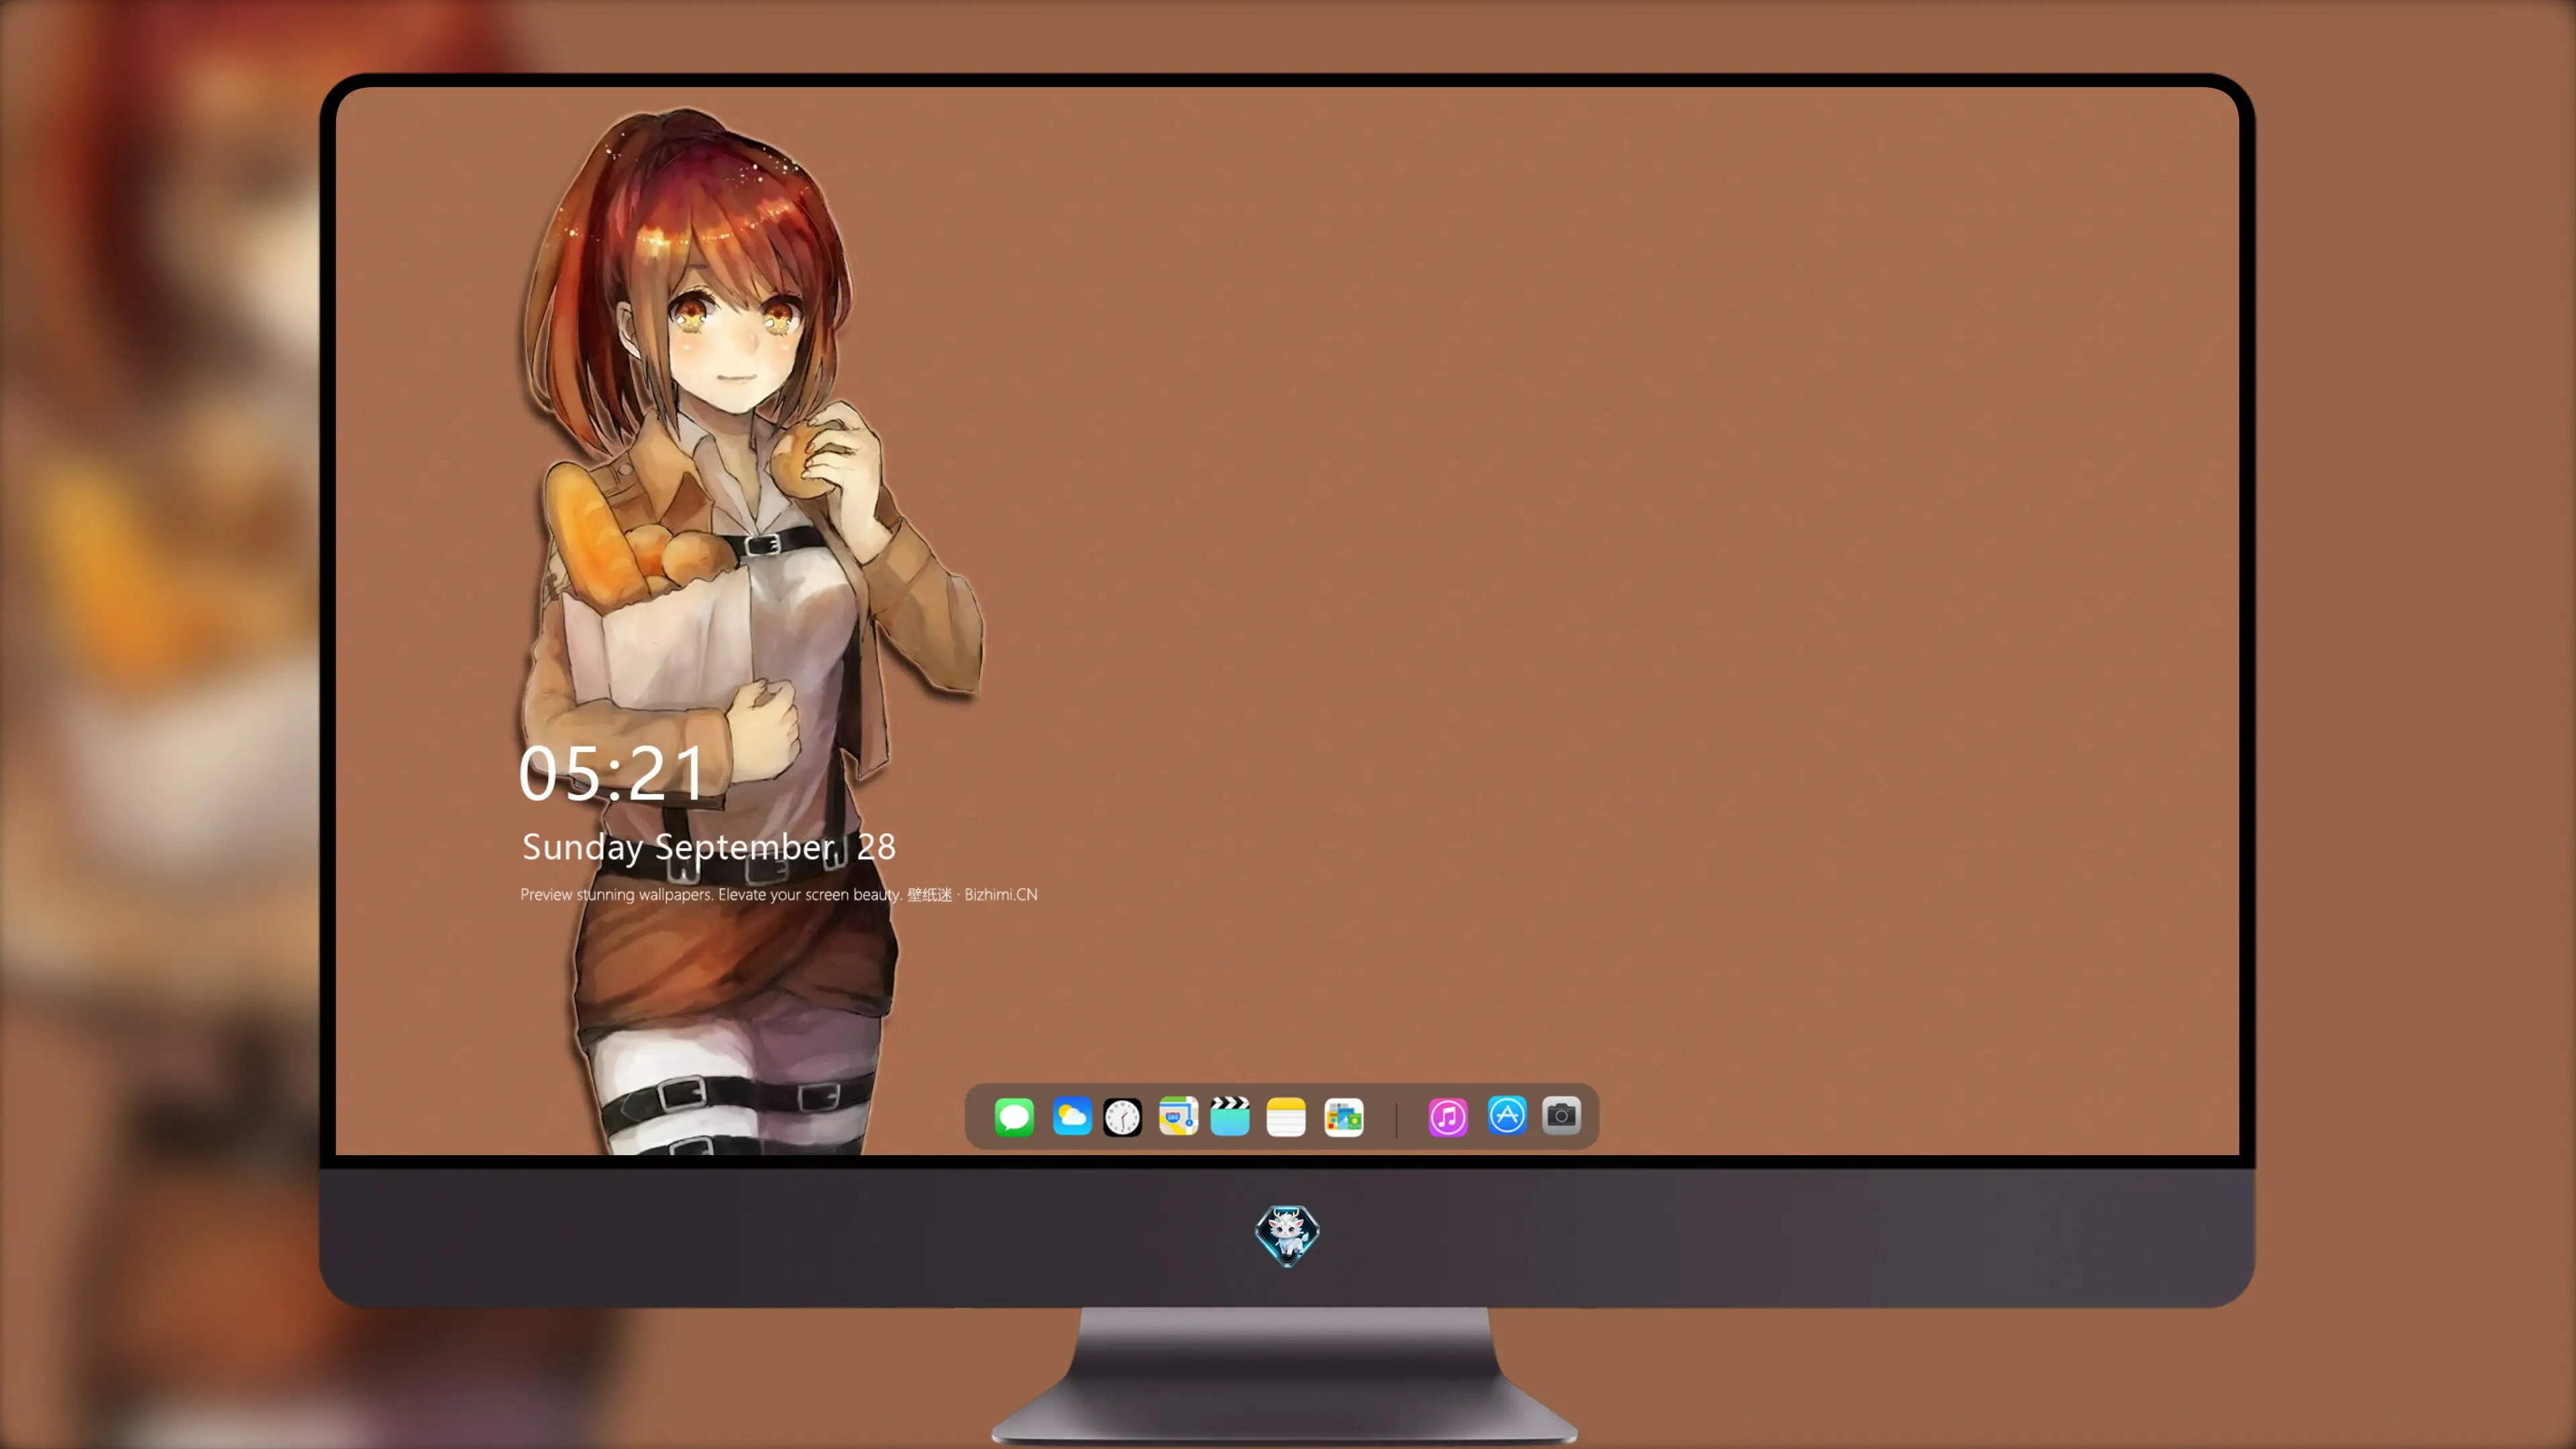Open the Clock app icon
The image size is (2576, 1449).
coord(1122,1116)
